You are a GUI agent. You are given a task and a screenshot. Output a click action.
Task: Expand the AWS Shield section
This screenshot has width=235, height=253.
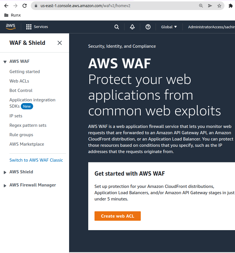coord(5,172)
